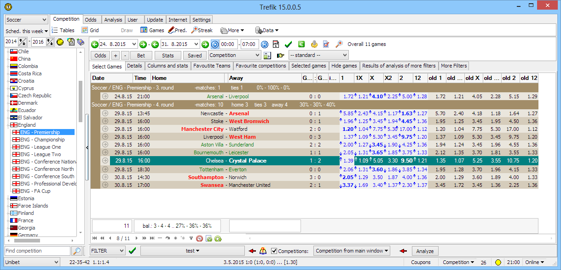Image resolution: width=561 pixels, height=270 pixels.
Task: Click the calendar sheet icon
Action: pos(276,44)
